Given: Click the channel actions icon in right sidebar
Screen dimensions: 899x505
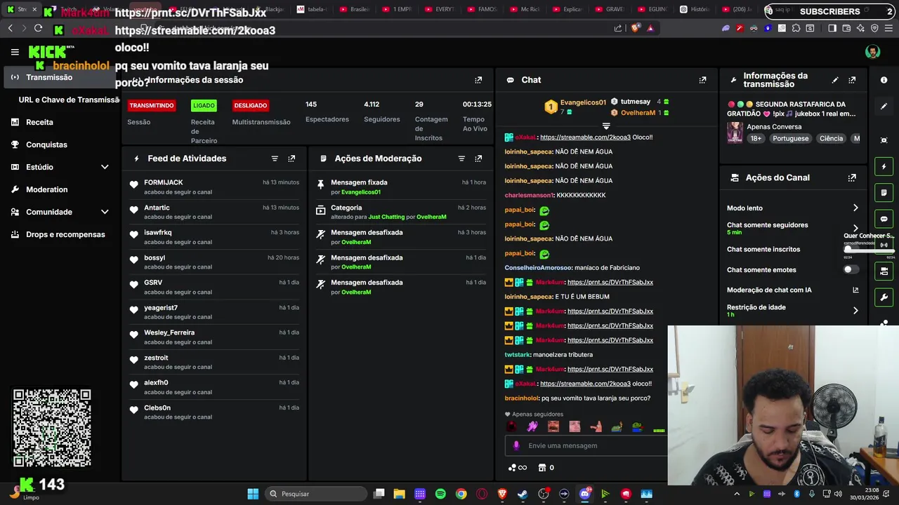Looking at the screenshot, I should (x=884, y=271).
